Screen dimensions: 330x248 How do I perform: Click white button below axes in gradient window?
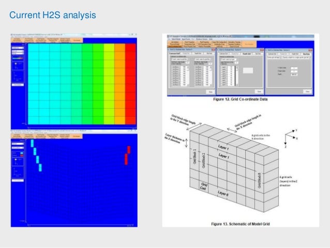18,85
